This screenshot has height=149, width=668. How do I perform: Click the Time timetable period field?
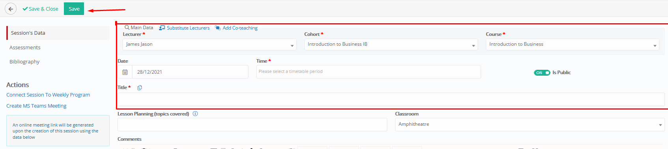(368, 72)
